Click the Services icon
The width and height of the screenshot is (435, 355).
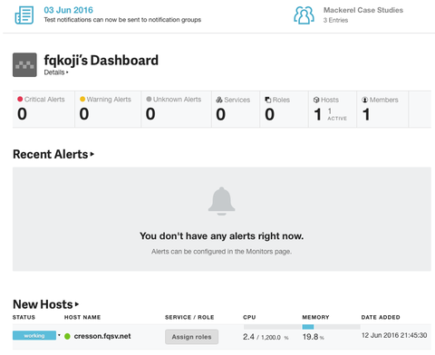[219, 100]
